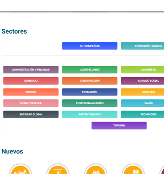The width and height of the screenshot is (164, 174).
Task: Go to the Construcción sector
Action: pos(90,81)
